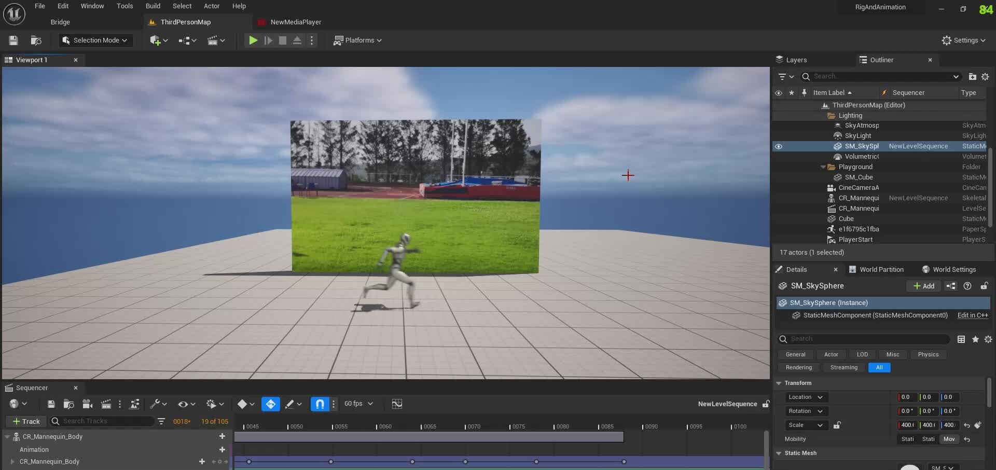Click the Add Track button

tap(25, 421)
